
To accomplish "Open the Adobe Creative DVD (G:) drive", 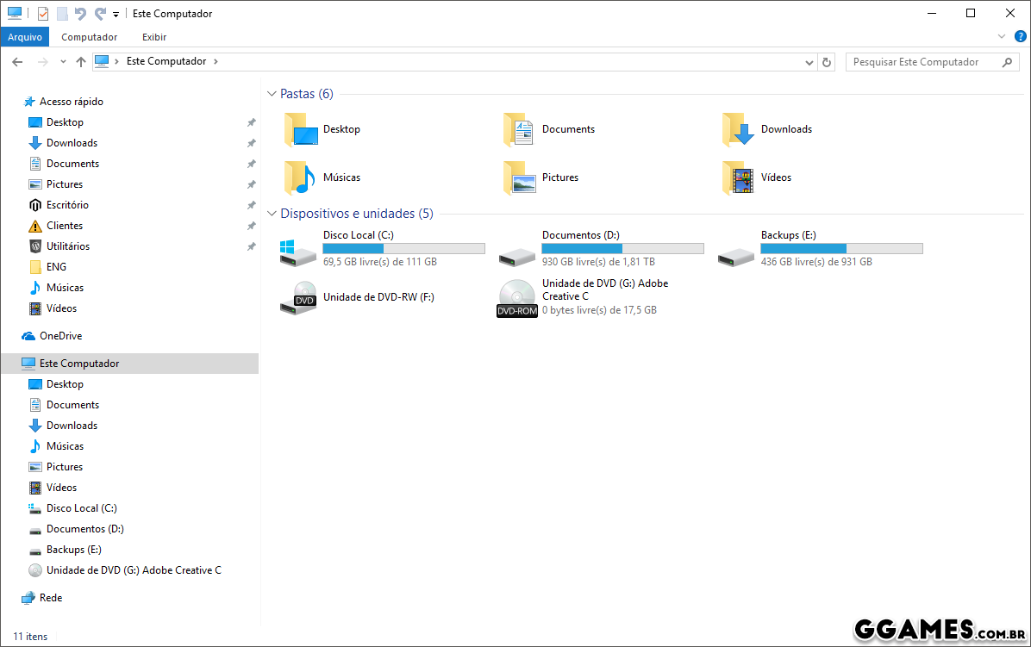I will tap(517, 298).
